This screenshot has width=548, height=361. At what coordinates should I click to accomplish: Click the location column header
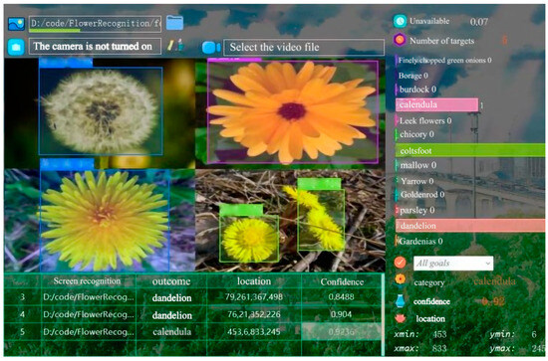tap(254, 281)
